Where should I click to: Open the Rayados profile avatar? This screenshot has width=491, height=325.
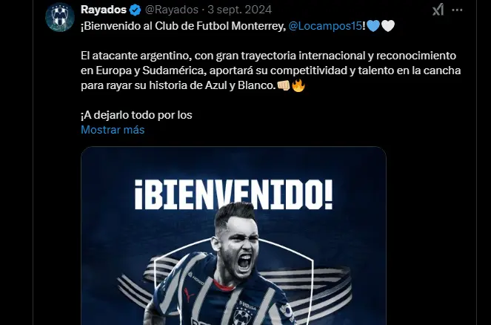click(60, 17)
